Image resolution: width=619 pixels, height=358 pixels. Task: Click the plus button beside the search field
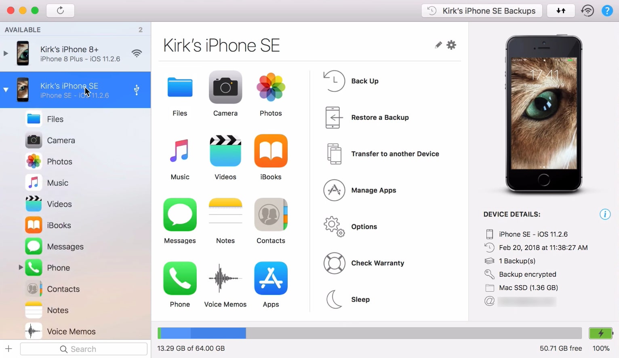[x=9, y=349]
